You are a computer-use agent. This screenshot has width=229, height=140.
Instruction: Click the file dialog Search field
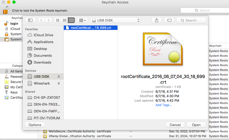click(191, 20)
